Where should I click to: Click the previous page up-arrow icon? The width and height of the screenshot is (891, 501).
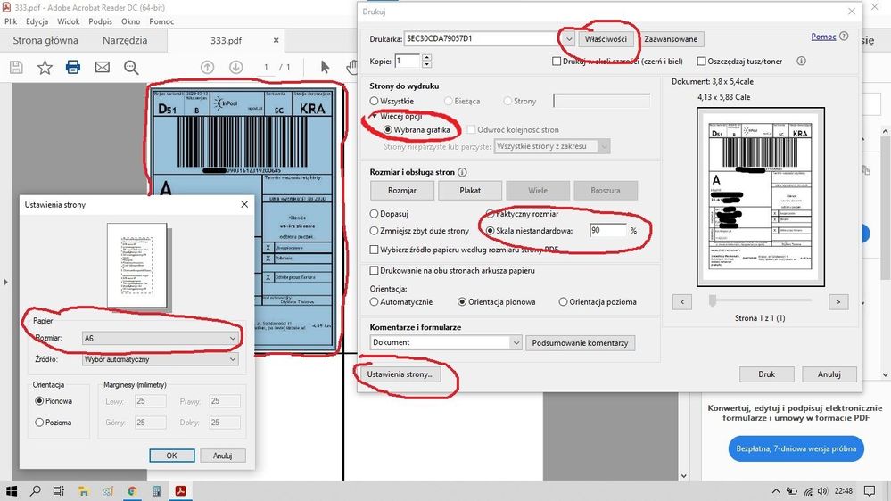[208, 68]
